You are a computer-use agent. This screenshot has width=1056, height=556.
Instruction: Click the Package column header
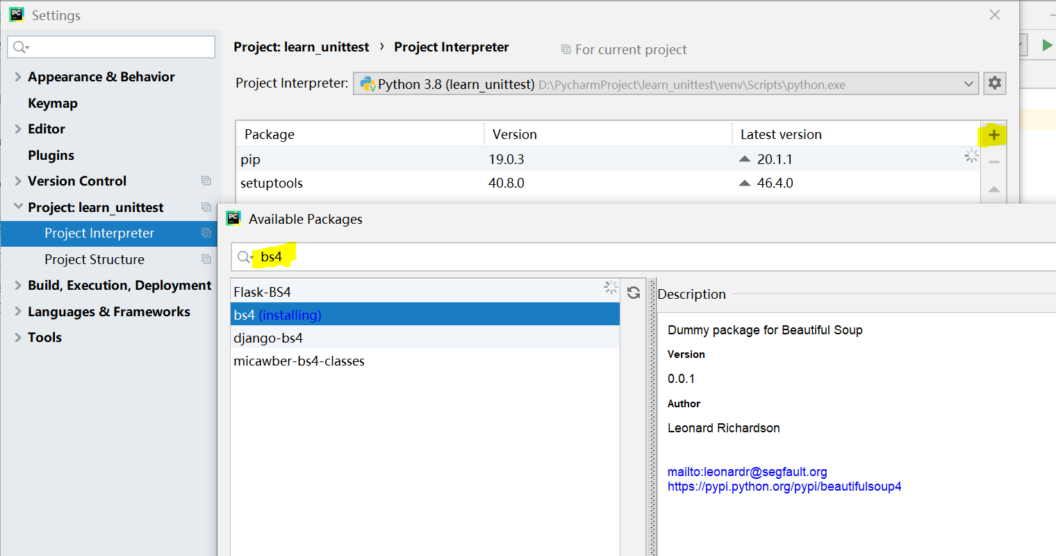click(x=360, y=134)
